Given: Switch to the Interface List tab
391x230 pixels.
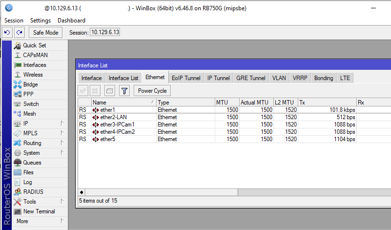Looking at the screenshot, I should coord(123,78).
